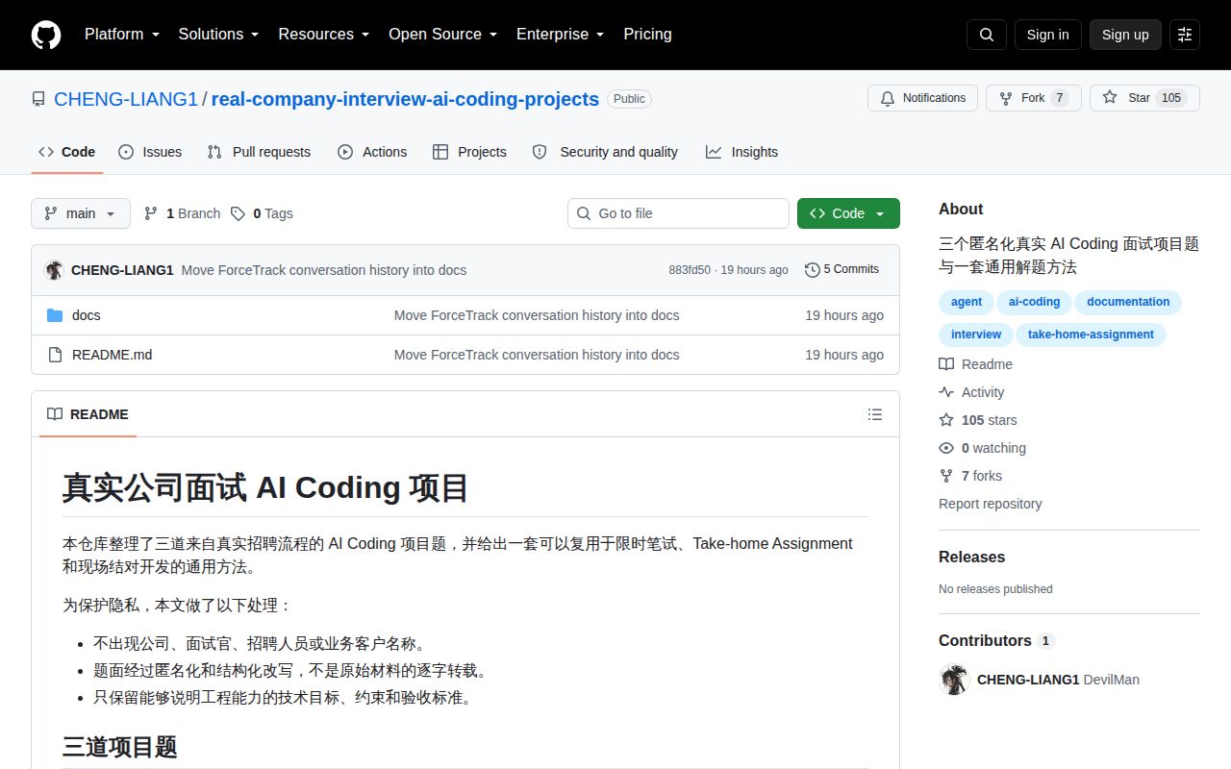The width and height of the screenshot is (1231, 769).
Task: Click the commits history clock icon
Action: pyautogui.click(x=813, y=270)
